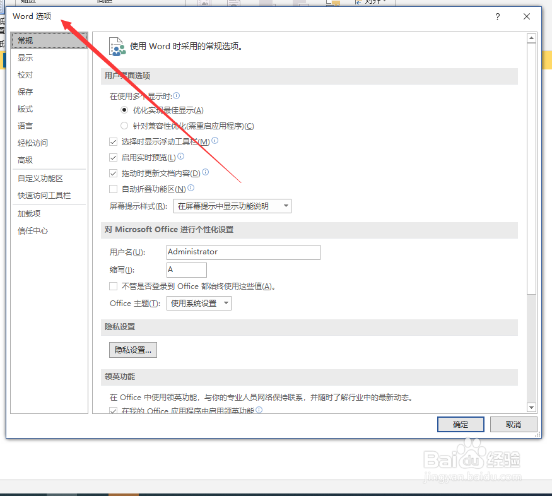The image size is (552, 496).
Task: Switch to the 高级 options category
Action: (25, 160)
